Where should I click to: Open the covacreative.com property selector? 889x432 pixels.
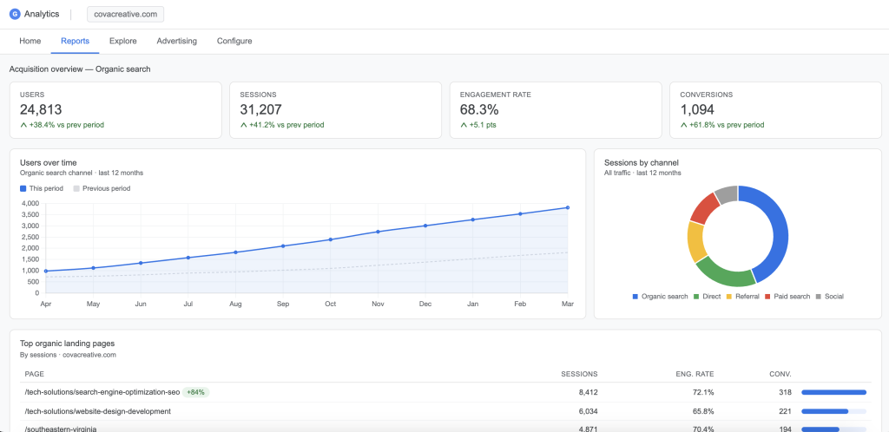pos(125,15)
